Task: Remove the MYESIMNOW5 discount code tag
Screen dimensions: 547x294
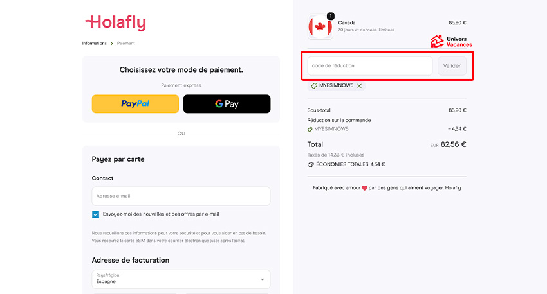Action: pyautogui.click(x=359, y=86)
